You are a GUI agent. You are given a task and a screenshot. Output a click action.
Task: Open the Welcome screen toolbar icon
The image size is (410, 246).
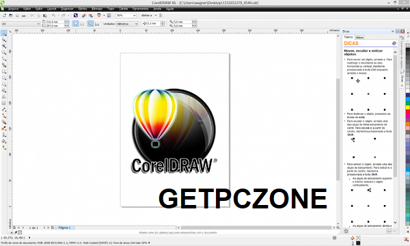click(x=109, y=16)
